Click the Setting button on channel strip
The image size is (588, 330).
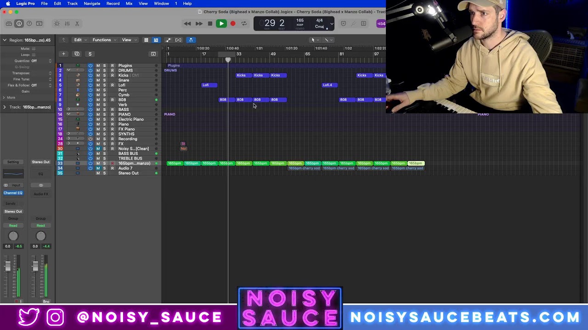13,162
